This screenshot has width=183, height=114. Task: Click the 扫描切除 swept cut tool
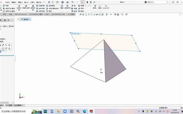pos(40,5)
